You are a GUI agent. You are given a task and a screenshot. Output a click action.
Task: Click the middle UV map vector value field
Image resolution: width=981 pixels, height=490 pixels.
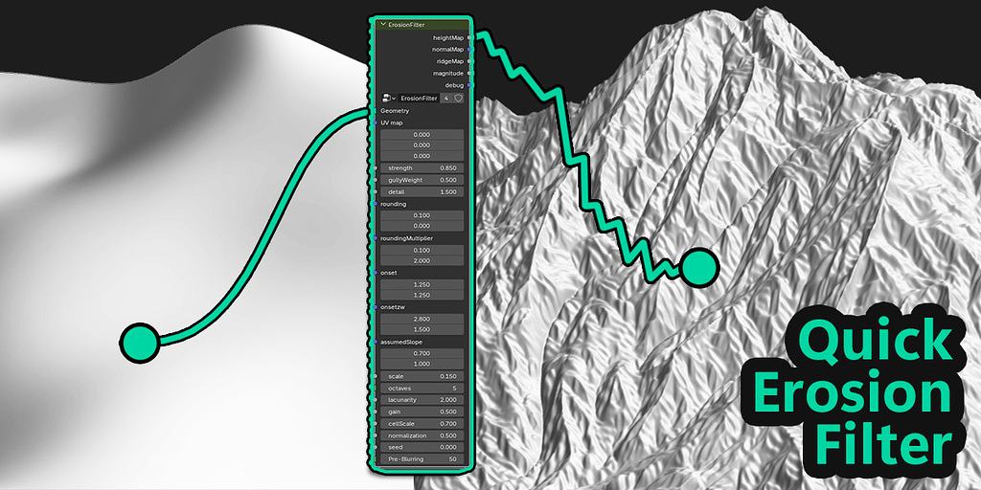422,145
